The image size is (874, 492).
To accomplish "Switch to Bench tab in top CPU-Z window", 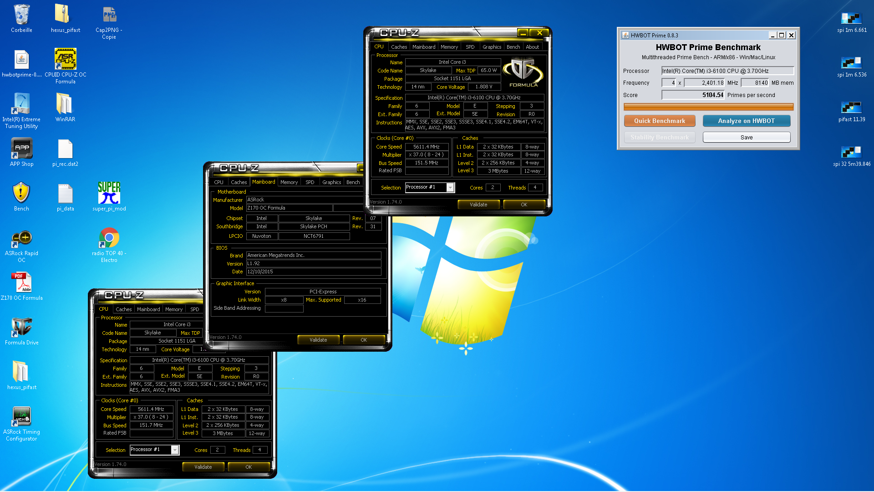I will 513,47.
